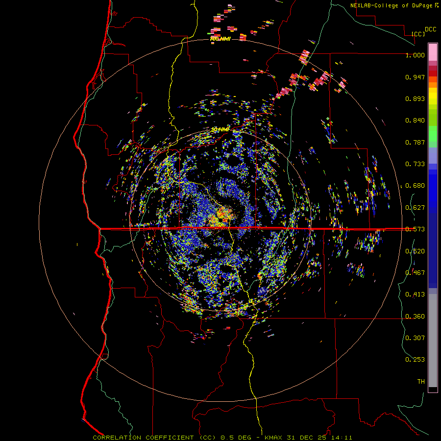Select the 0.627 scale value
The width and height of the screenshot is (441, 441).
tap(415, 208)
